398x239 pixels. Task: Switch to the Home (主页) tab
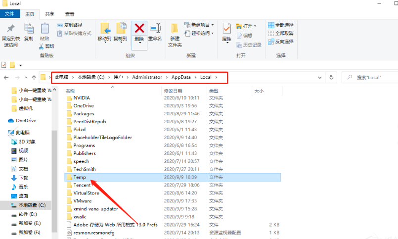30,14
